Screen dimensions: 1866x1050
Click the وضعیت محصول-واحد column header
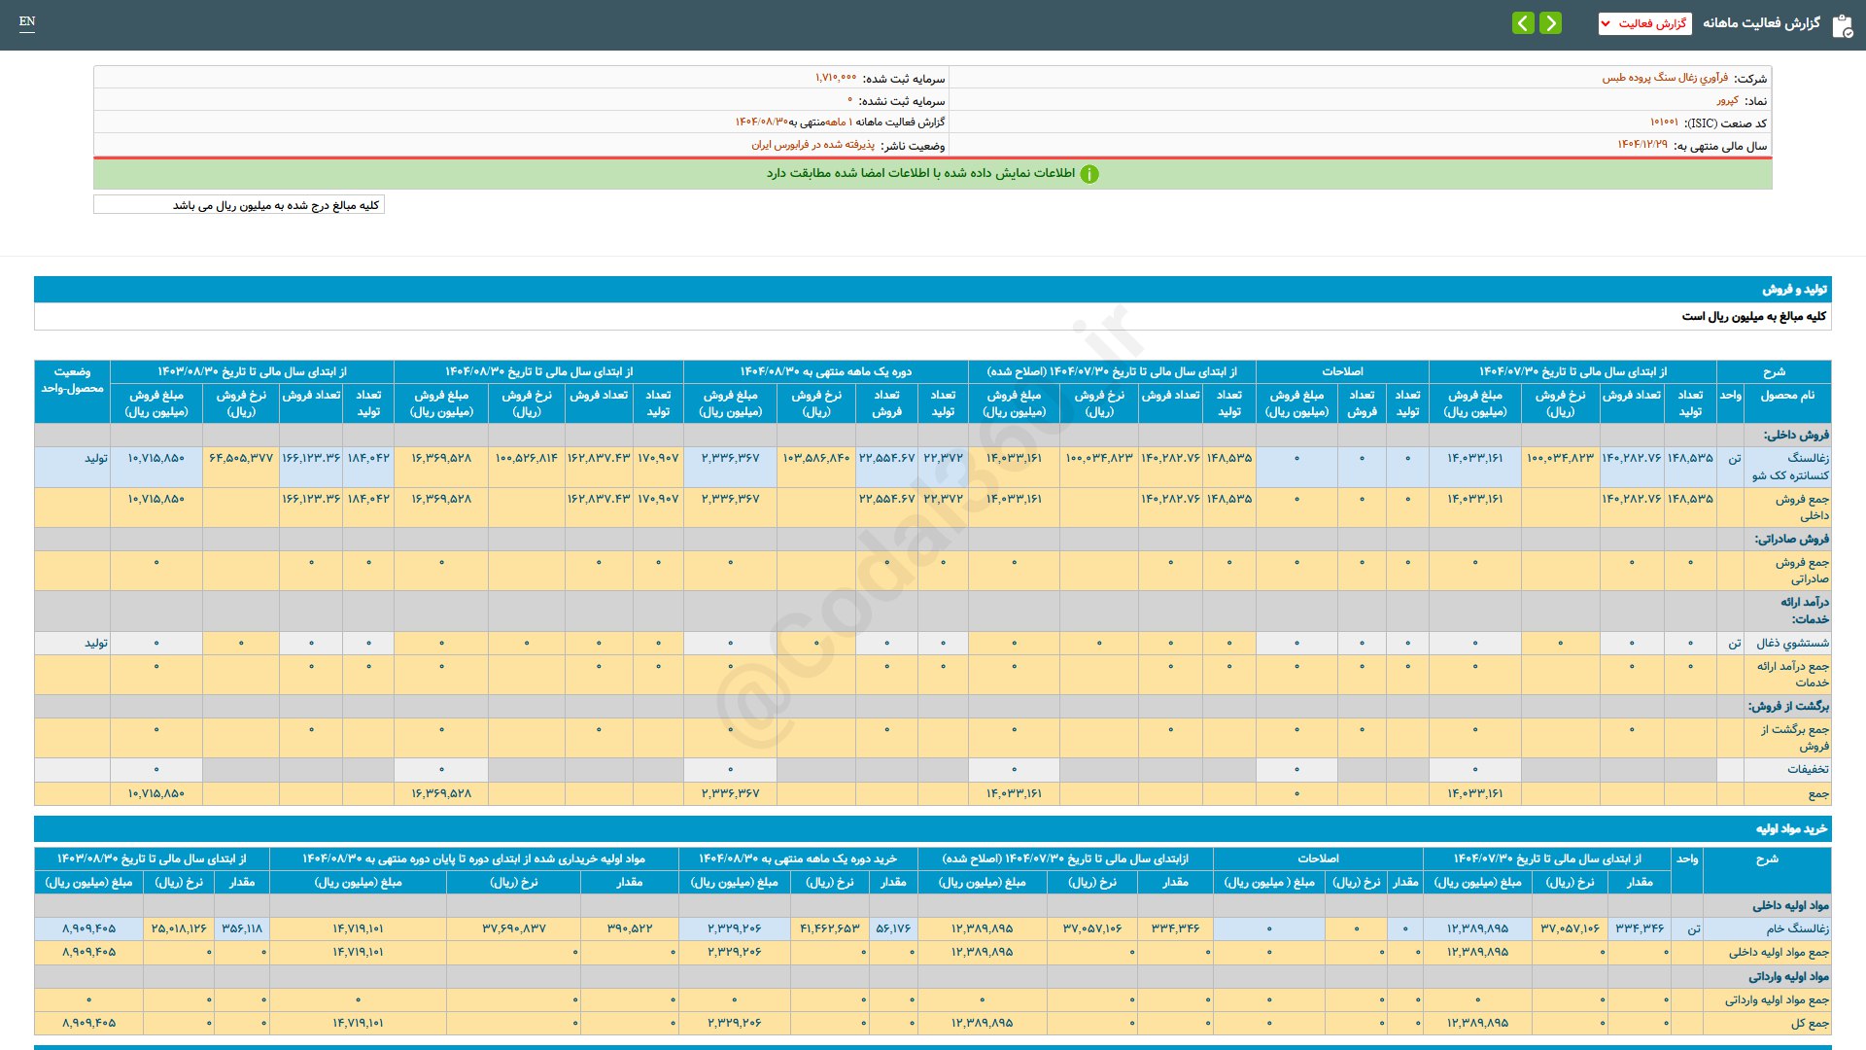[72, 380]
